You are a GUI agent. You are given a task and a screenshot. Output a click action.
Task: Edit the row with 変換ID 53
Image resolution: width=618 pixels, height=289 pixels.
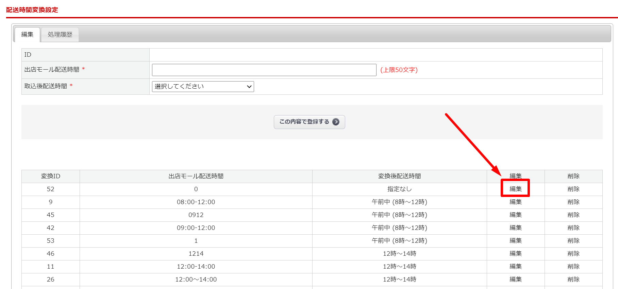[x=515, y=241]
